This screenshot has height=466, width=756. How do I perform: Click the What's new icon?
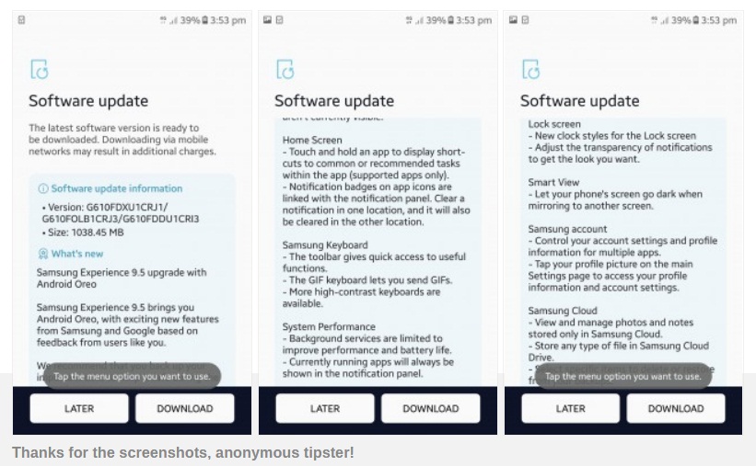(x=43, y=254)
